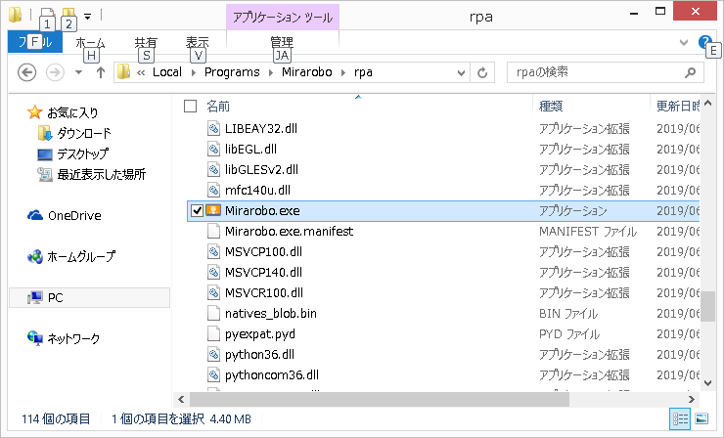The width and height of the screenshot is (724, 438).
Task: Expand the ribbon with the chevron
Action: [x=684, y=42]
